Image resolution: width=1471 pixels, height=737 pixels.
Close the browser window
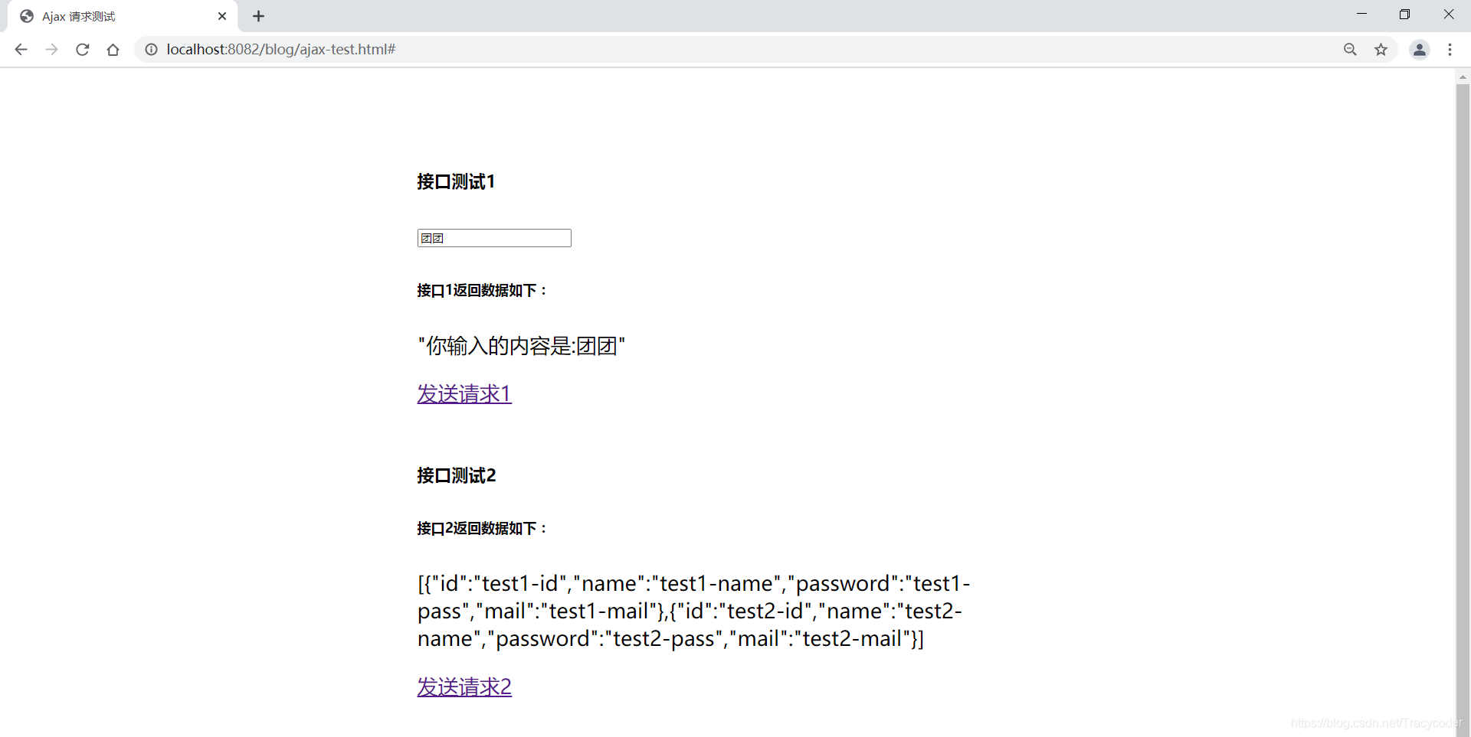1448,15
